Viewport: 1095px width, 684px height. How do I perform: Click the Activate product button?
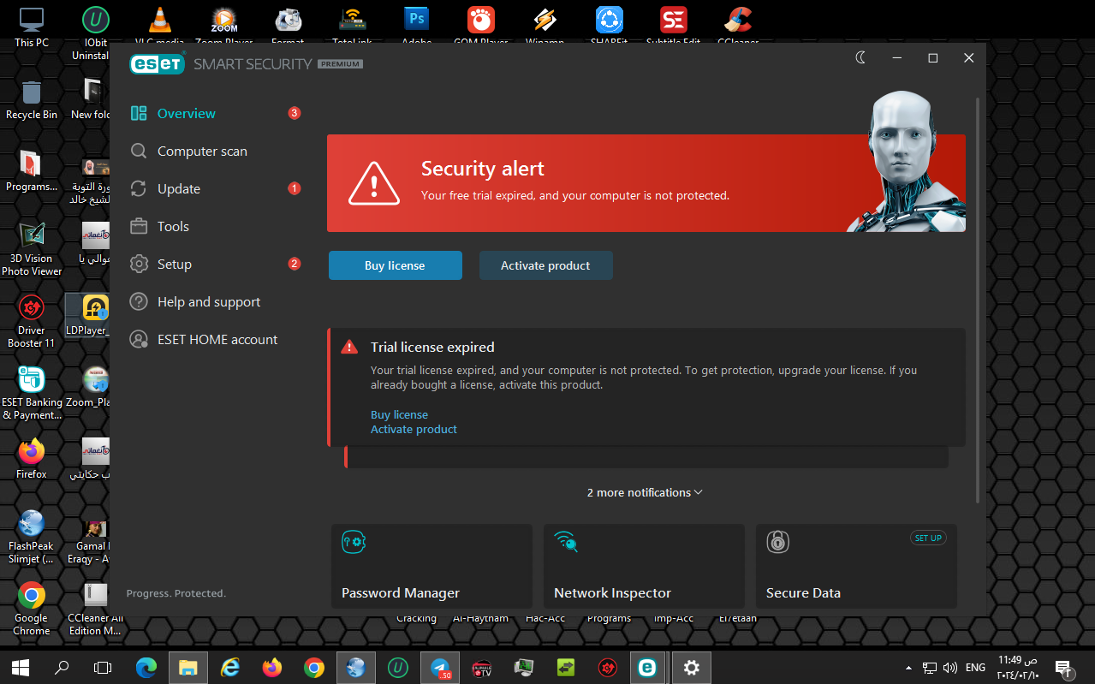tap(545, 265)
